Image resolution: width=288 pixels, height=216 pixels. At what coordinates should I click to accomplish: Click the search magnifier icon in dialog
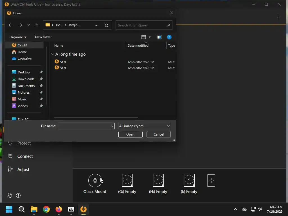click(x=168, y=25)
